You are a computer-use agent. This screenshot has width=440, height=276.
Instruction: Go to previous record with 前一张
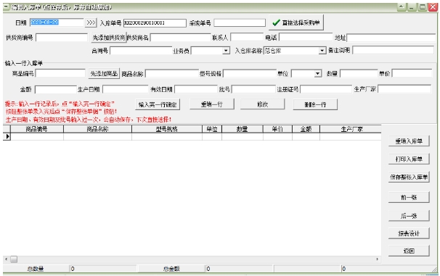409,197
